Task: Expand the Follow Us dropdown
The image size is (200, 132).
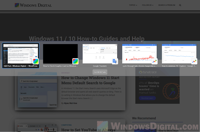Action: [148, 5]
